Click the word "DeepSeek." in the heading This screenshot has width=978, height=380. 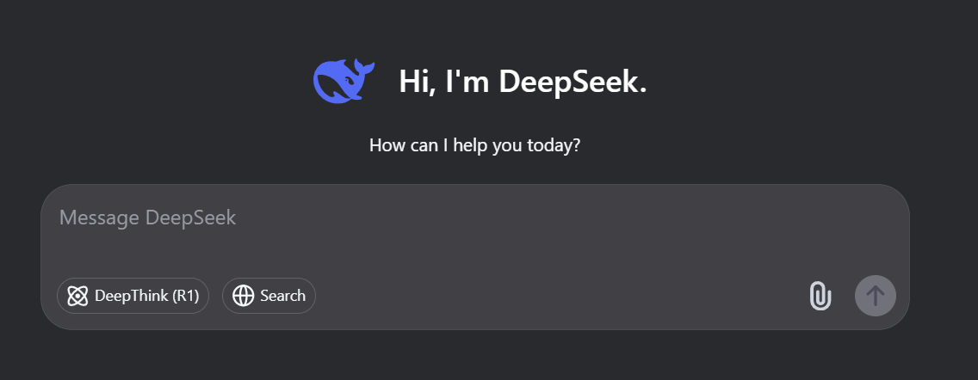(x=573, y=82)
